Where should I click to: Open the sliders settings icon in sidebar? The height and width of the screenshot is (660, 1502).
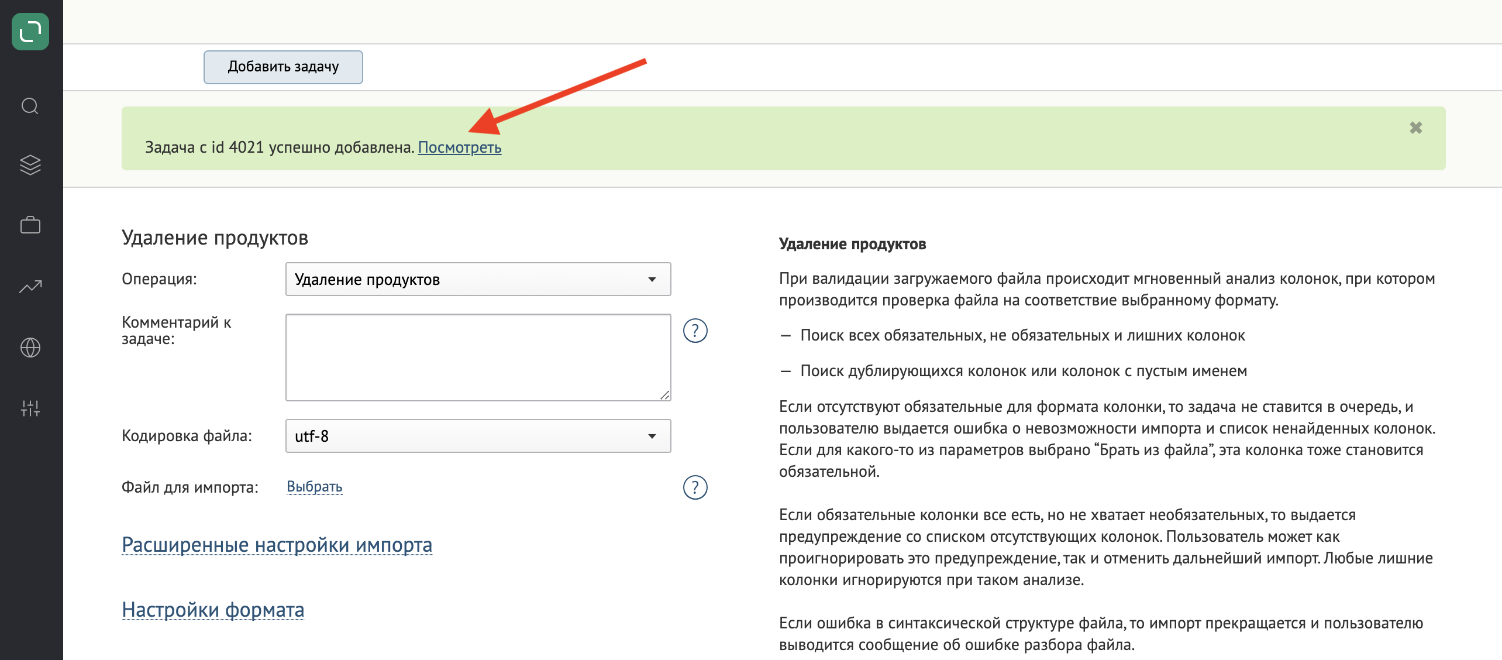click(x=30, y=408)
